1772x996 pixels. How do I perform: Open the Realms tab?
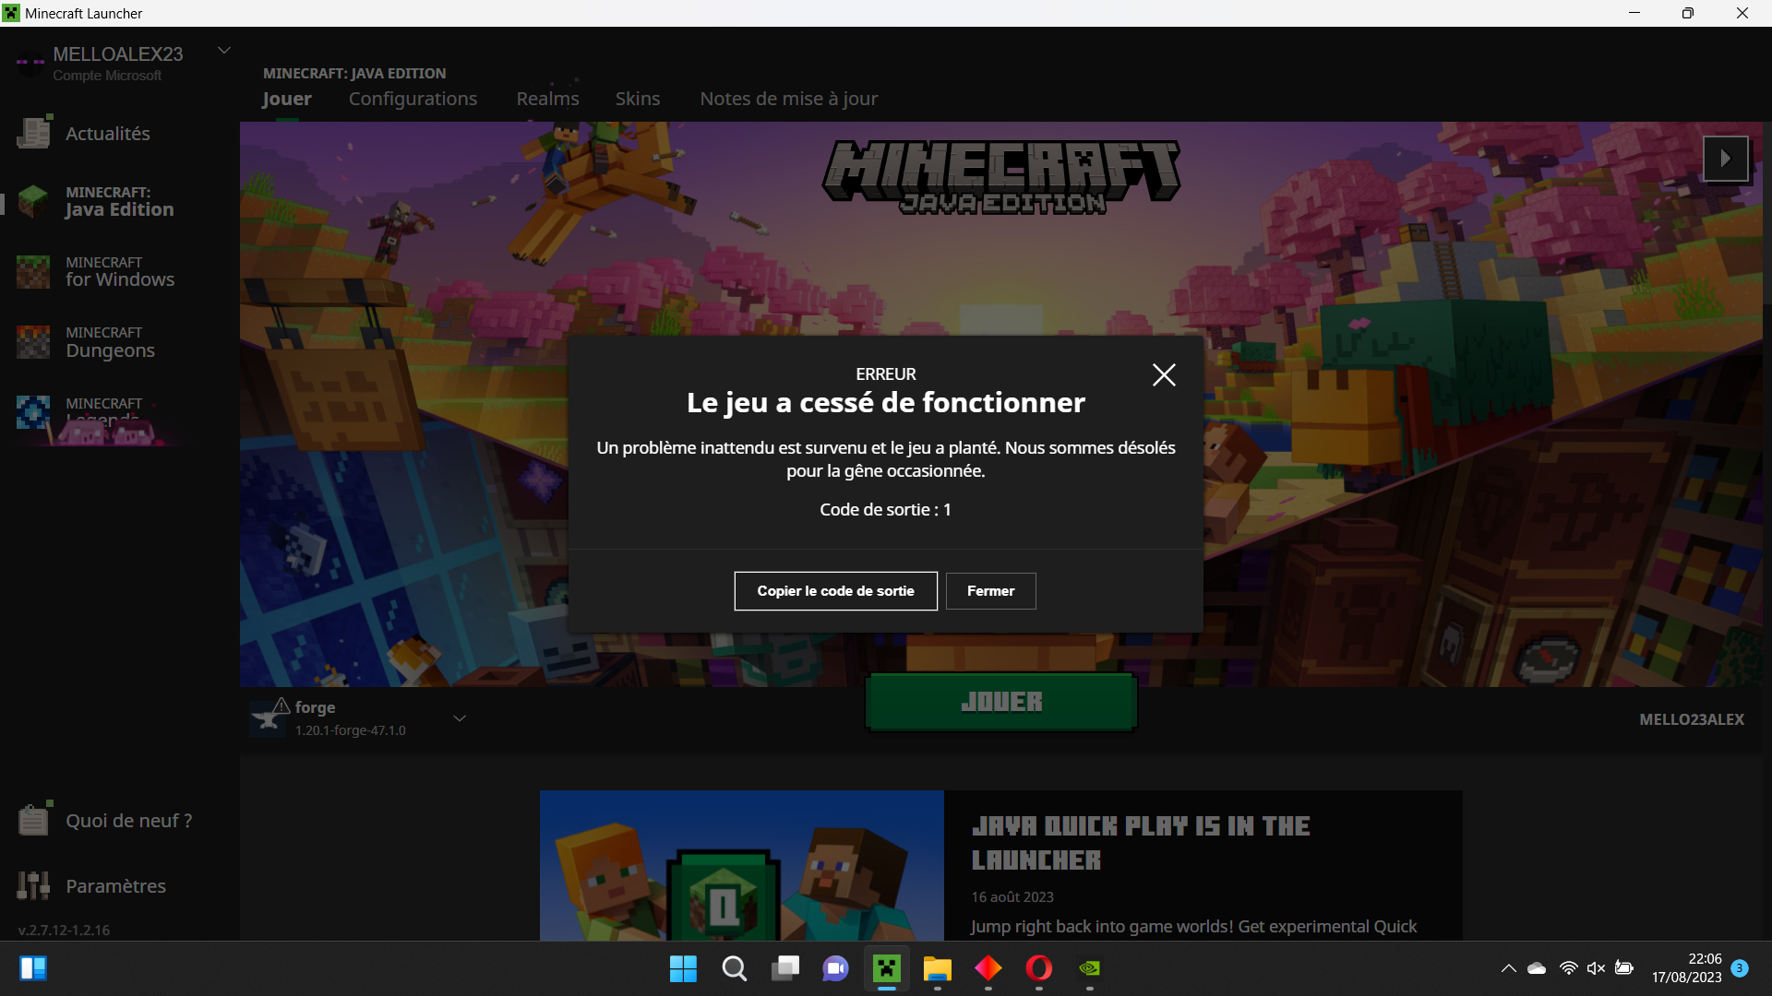(547, 99)
